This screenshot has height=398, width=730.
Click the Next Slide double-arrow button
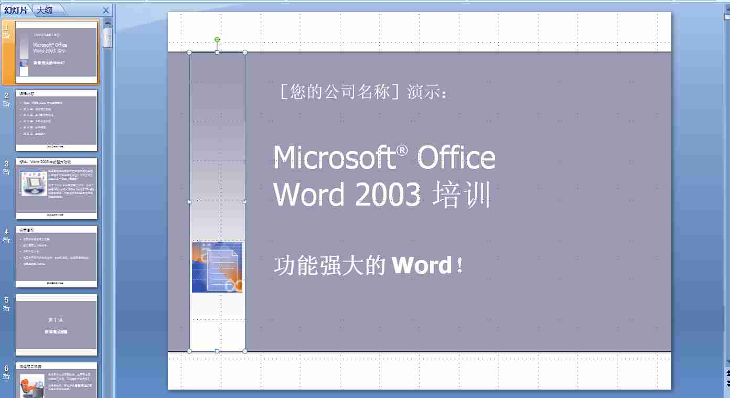[x=727, y=383]
